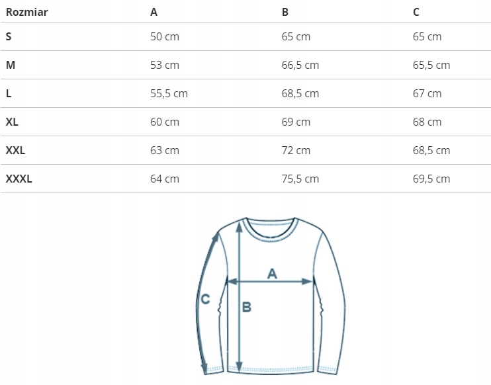This screenshot has height=385, width=491.
Task: Click the 60 cm value in row XL
Action: (165, 122)
